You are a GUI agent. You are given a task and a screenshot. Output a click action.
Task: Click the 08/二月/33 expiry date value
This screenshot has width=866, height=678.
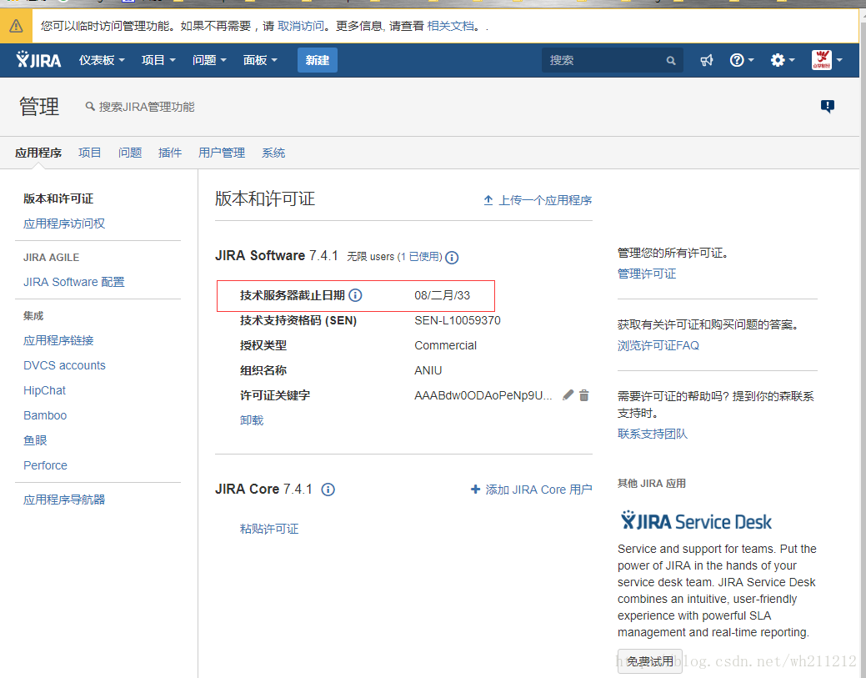pyautogui.click(x=443, y=295)
